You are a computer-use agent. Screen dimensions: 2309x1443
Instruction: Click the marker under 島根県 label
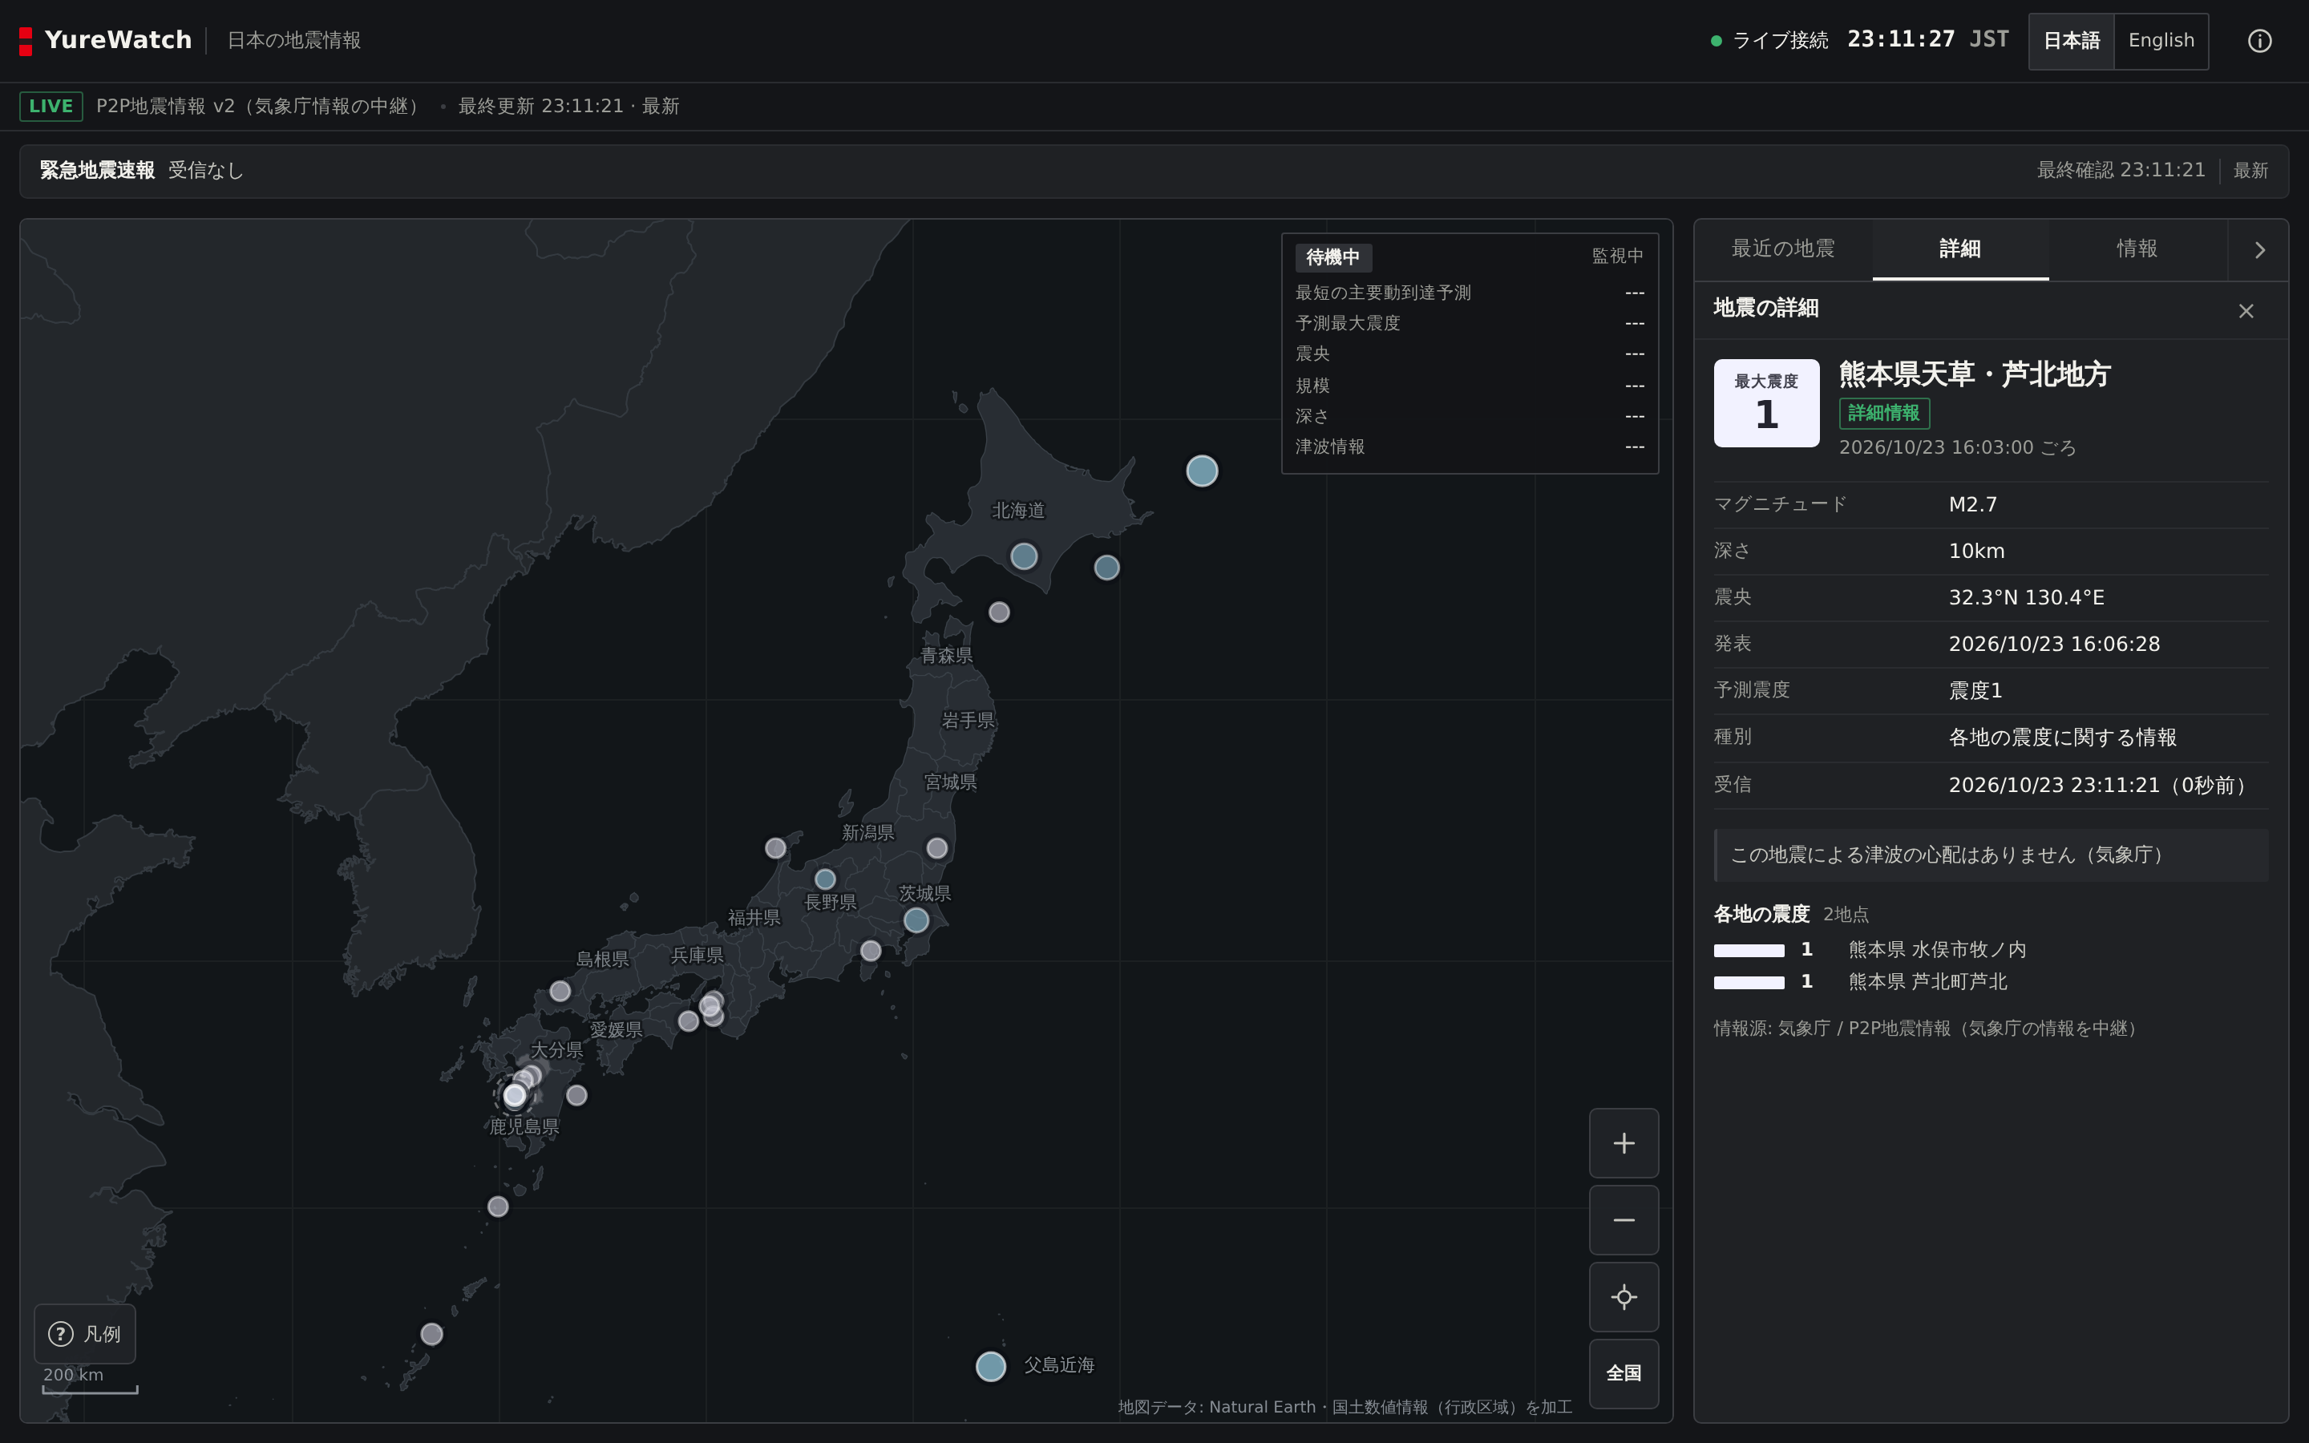coord(560,992)
